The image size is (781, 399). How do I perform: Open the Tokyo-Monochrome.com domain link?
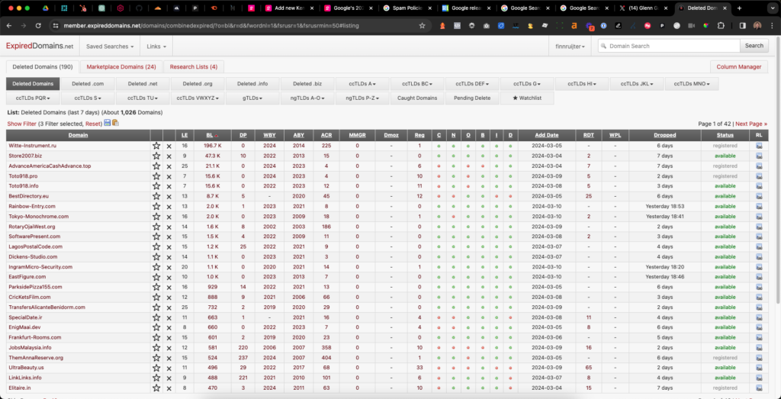click(38, 217)
